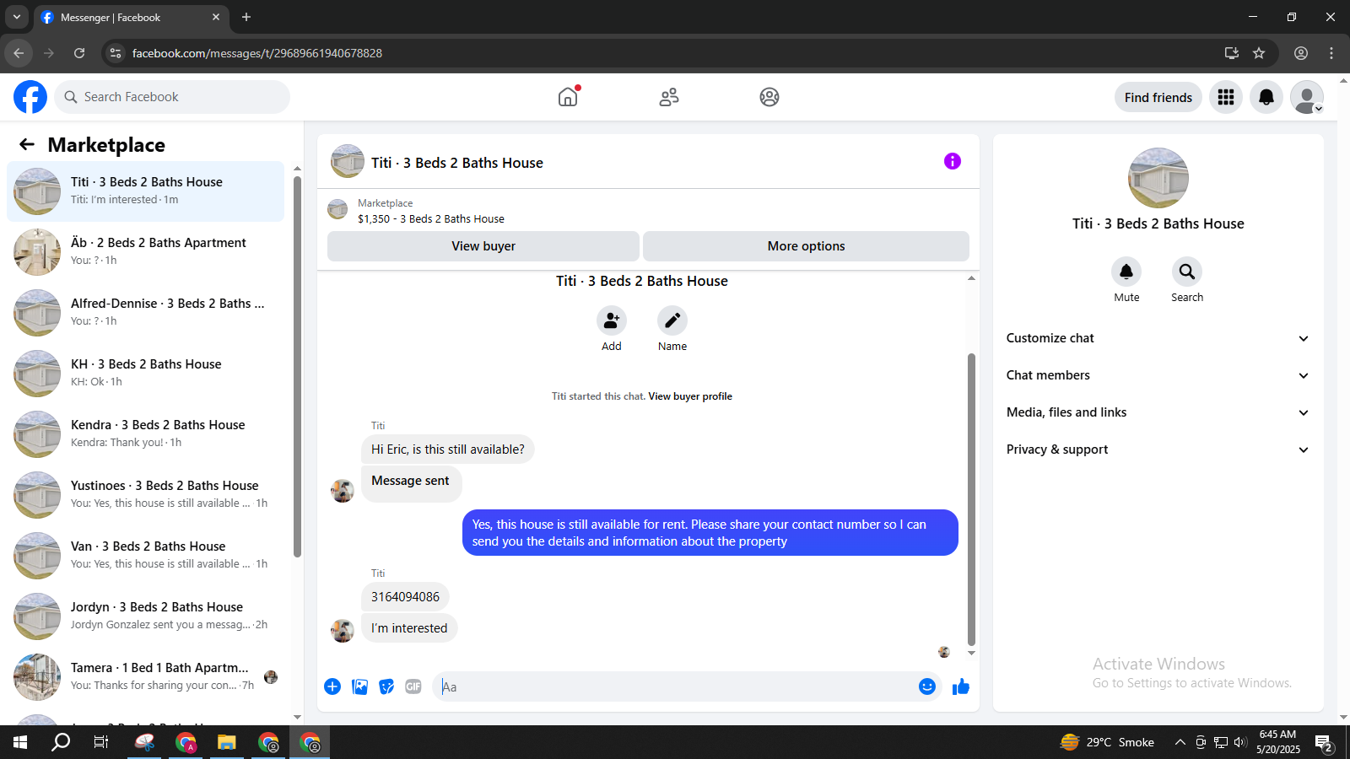Viewport: 1350px width, 759px height.
Task: Open Windows taskbar search
Action: point(61,742)
